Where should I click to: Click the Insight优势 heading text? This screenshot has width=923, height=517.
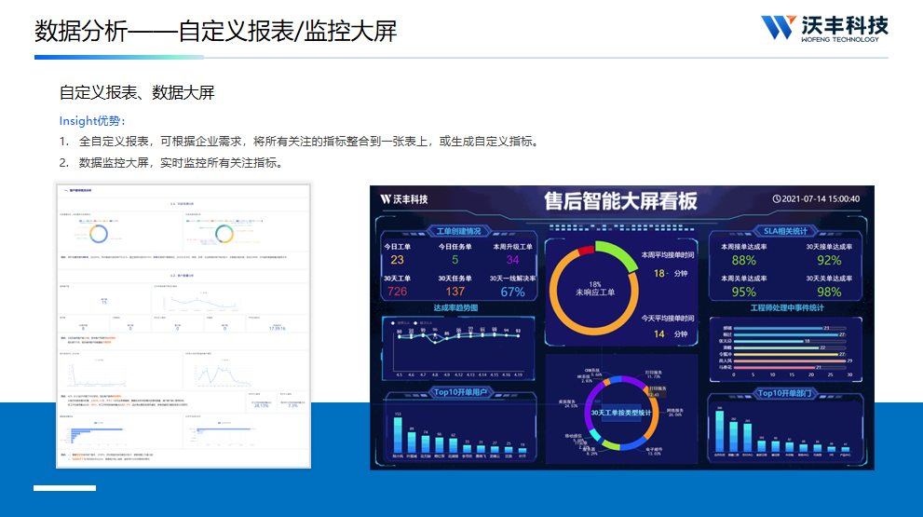[92, 120]
